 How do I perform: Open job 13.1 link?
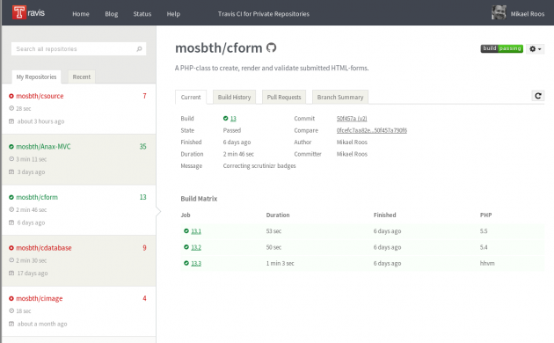pyautogui.click(x=196, y=231)
